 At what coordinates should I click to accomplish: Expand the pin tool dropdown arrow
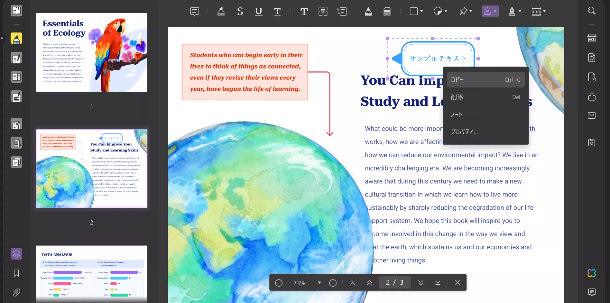471,11
